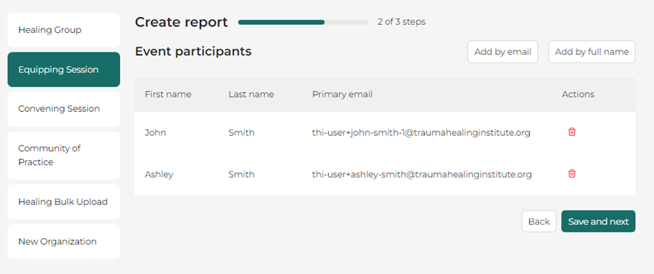The height and width of the screenshot is (274, 654).
Task: Remove Ashley Smith with the trash icon
Action: 572,174
